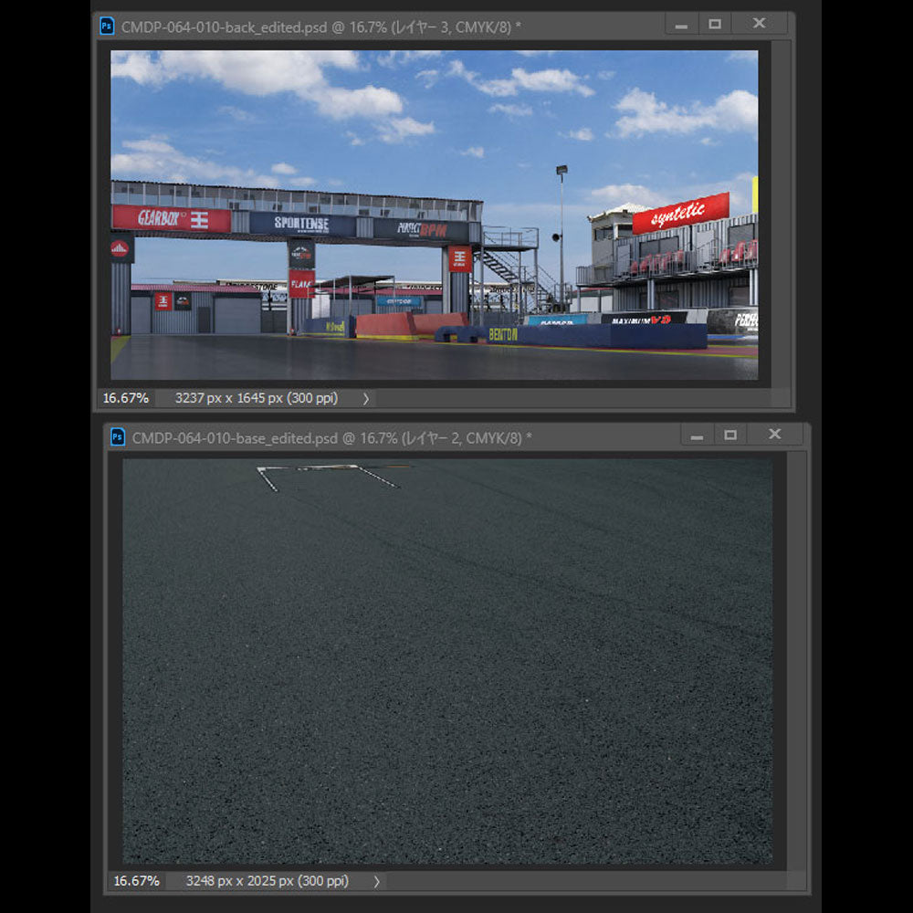Image resolution: width=913 pixels, height=913 pixels.
Task: Maximize the CMDP-064-010-base_edited.psd window
Action: click(x=730, y=436)
